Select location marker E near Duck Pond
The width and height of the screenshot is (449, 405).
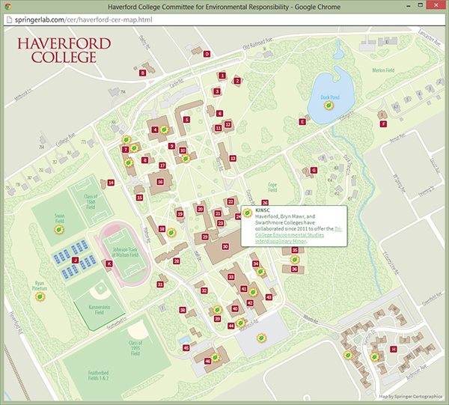point(302,122)
